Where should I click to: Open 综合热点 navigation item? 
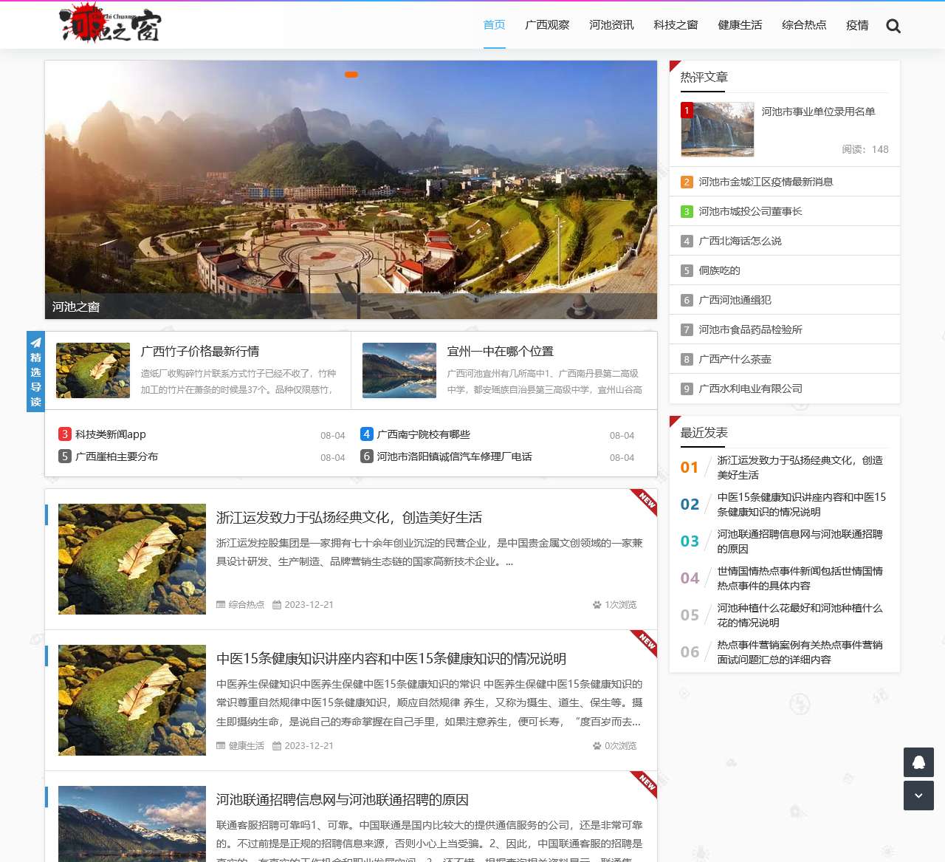point(804,25)
